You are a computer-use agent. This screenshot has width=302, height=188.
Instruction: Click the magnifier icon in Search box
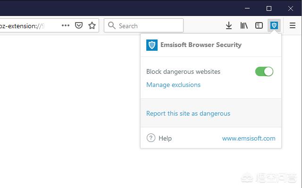[112, 25]
